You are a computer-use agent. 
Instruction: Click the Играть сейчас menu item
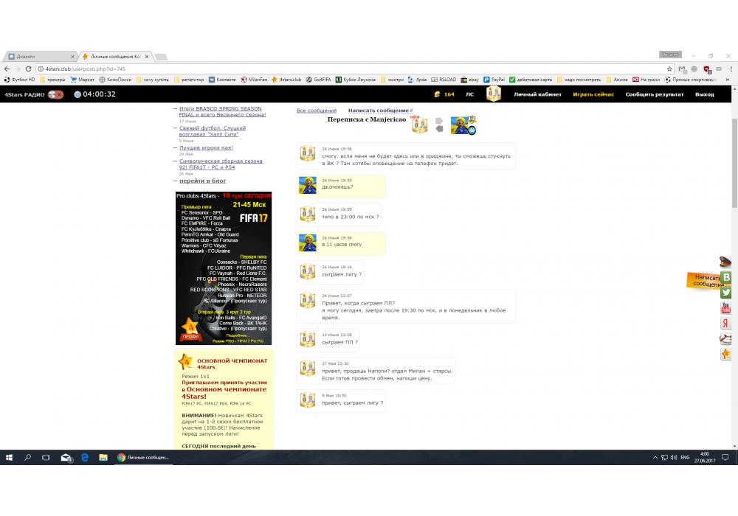pyautogui.click(x=593, y=94)
